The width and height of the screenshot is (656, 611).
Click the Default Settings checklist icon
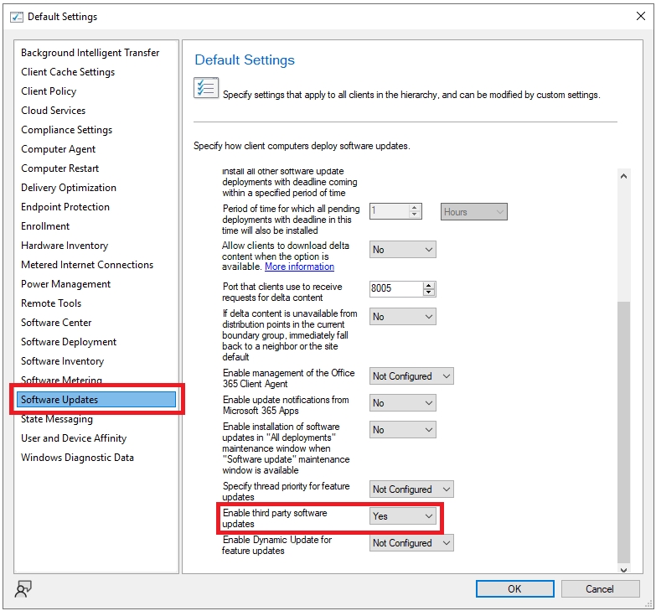point(206,88)
